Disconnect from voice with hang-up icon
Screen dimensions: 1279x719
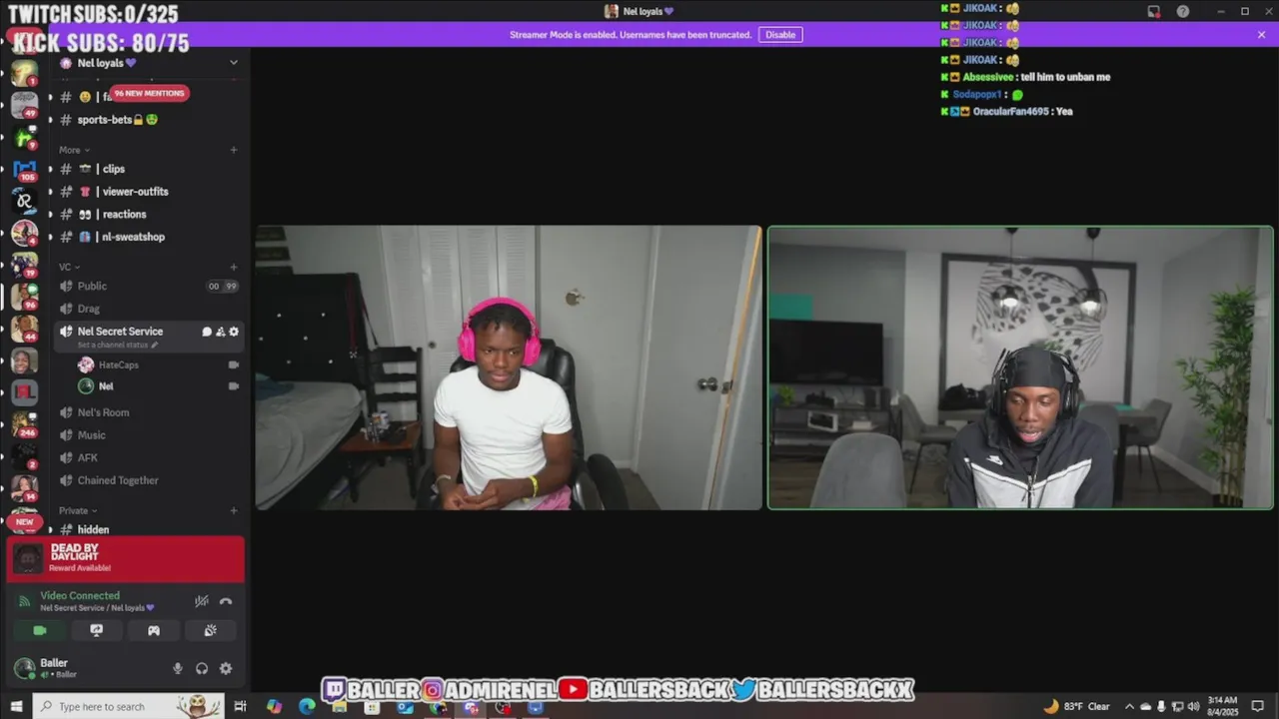pyautogui.click(x=226, y=601)
